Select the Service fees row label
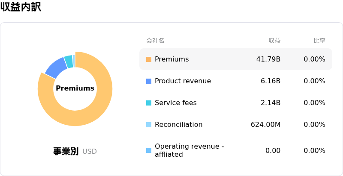 (176, 103)
